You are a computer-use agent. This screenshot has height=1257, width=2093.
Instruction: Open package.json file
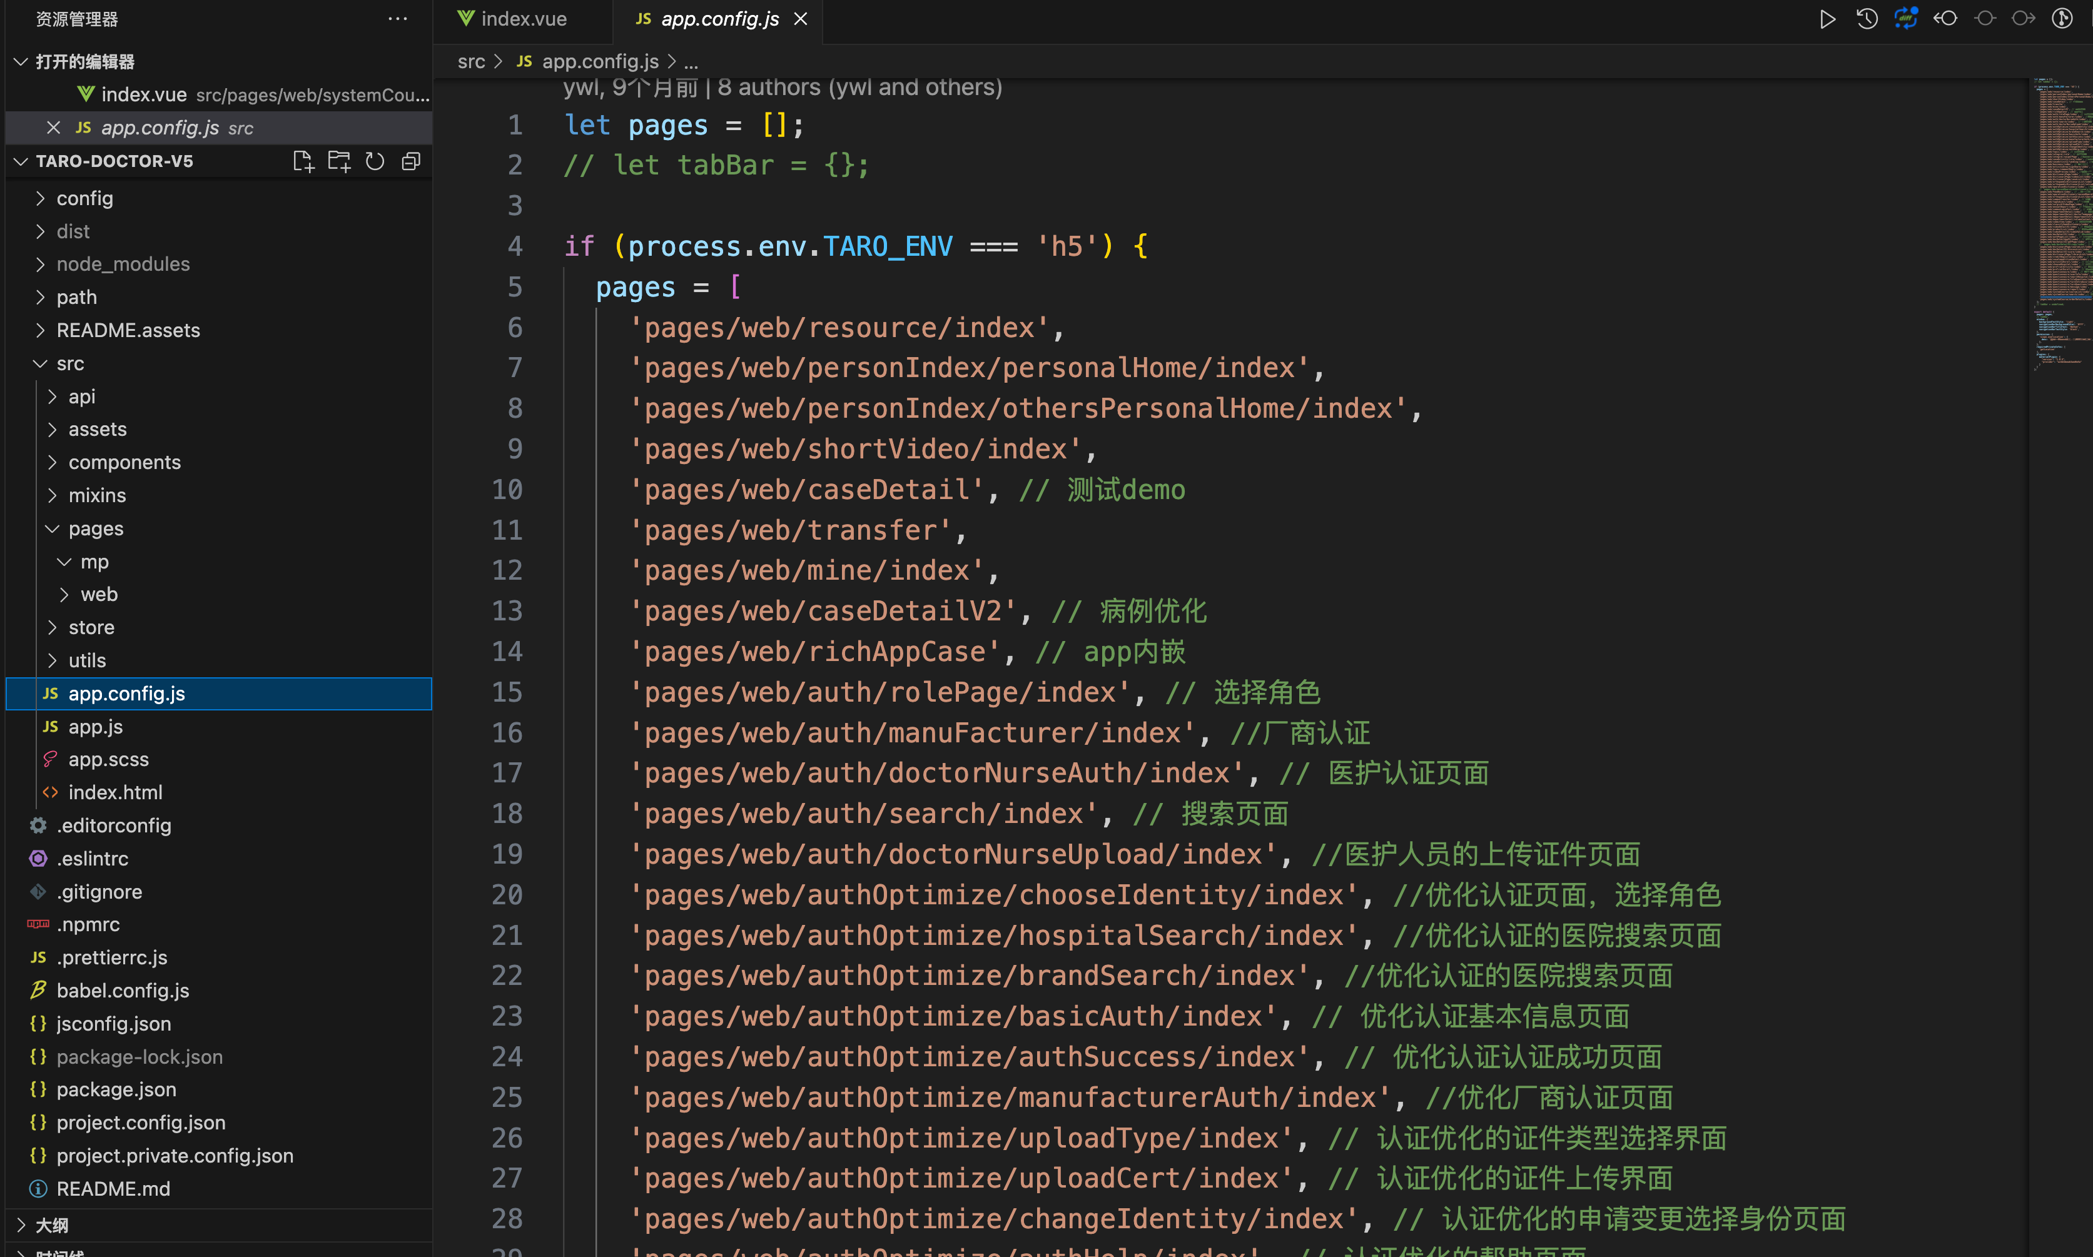[218, 1090]
